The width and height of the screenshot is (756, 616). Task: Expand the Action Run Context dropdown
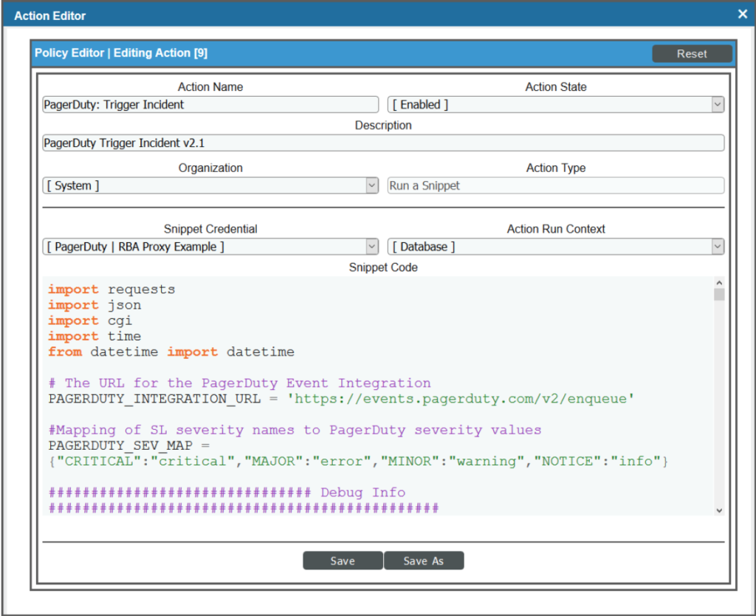(555, 247)
